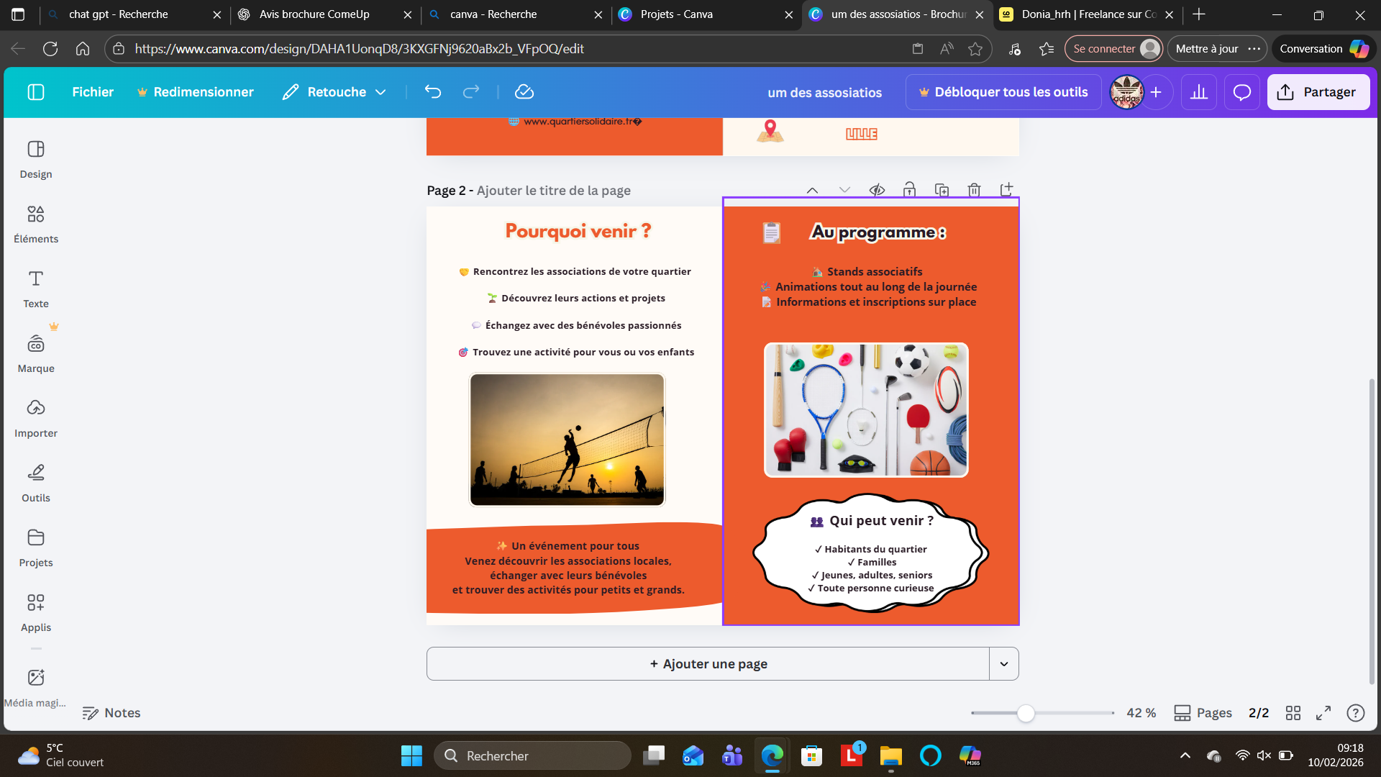Open the analytics bar chart icon

[x=1199, y=92]
